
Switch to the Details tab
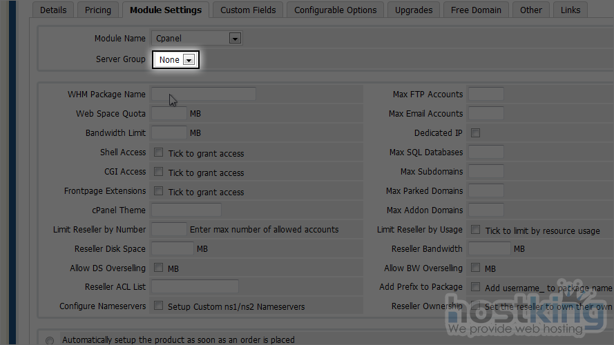click(53, 10)
